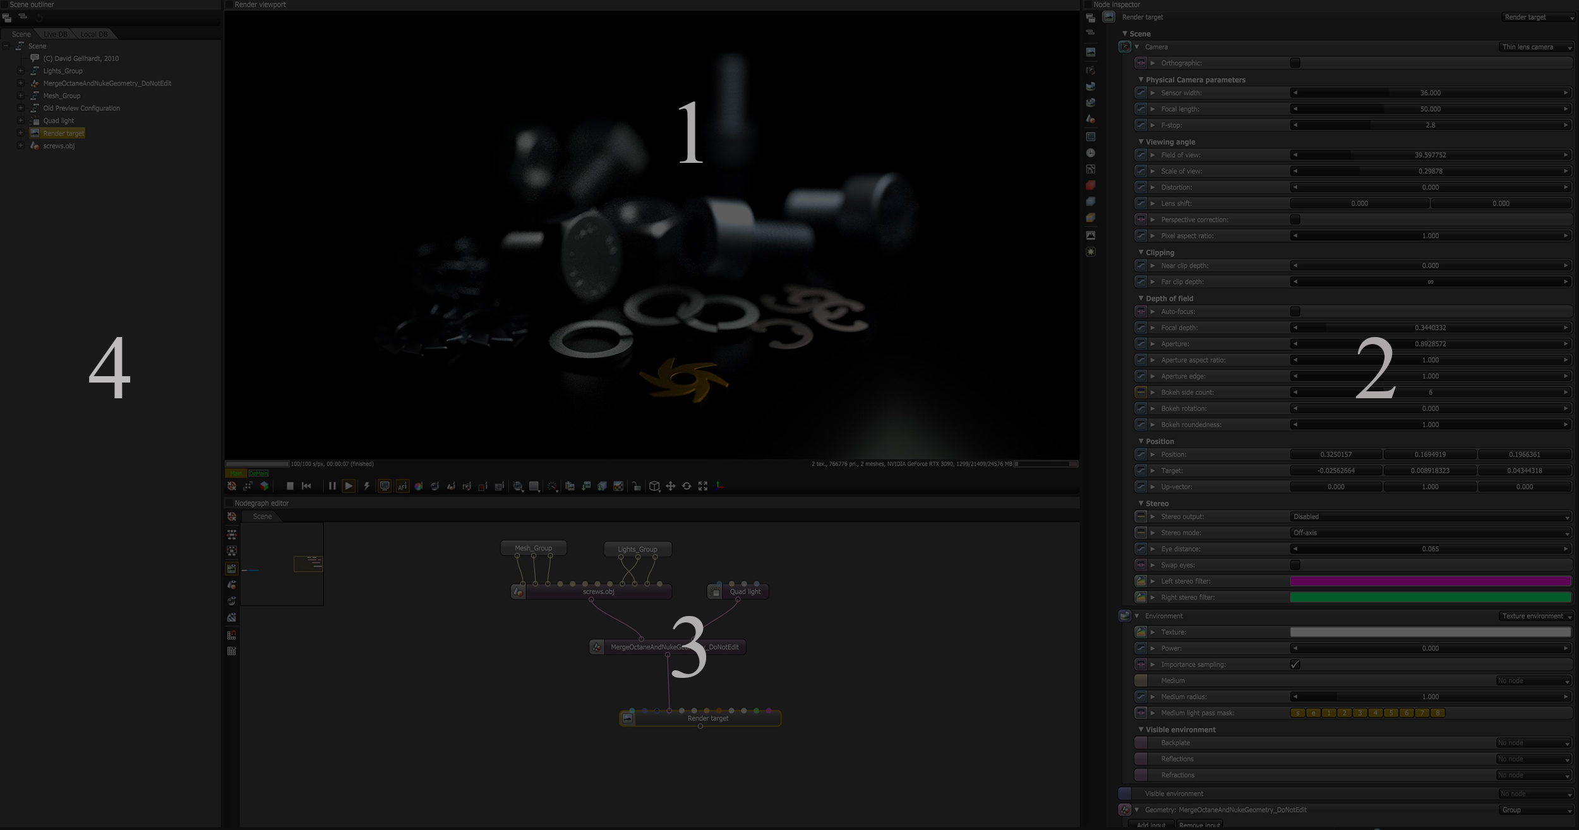Select the white balance color picker
This screenshot has width=1579, height=830.
coord(418,486)
